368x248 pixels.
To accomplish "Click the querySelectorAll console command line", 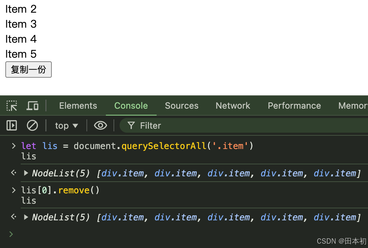I will coord(137,146).
